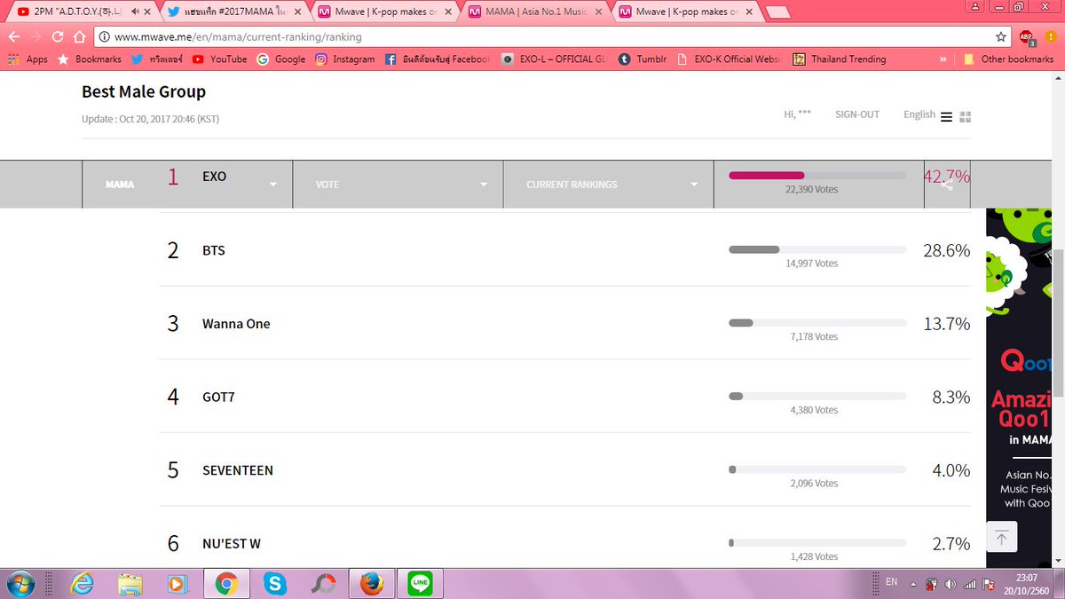Click BTS vote progress bar
1065x599 pixels.
(x=817, y=250)
